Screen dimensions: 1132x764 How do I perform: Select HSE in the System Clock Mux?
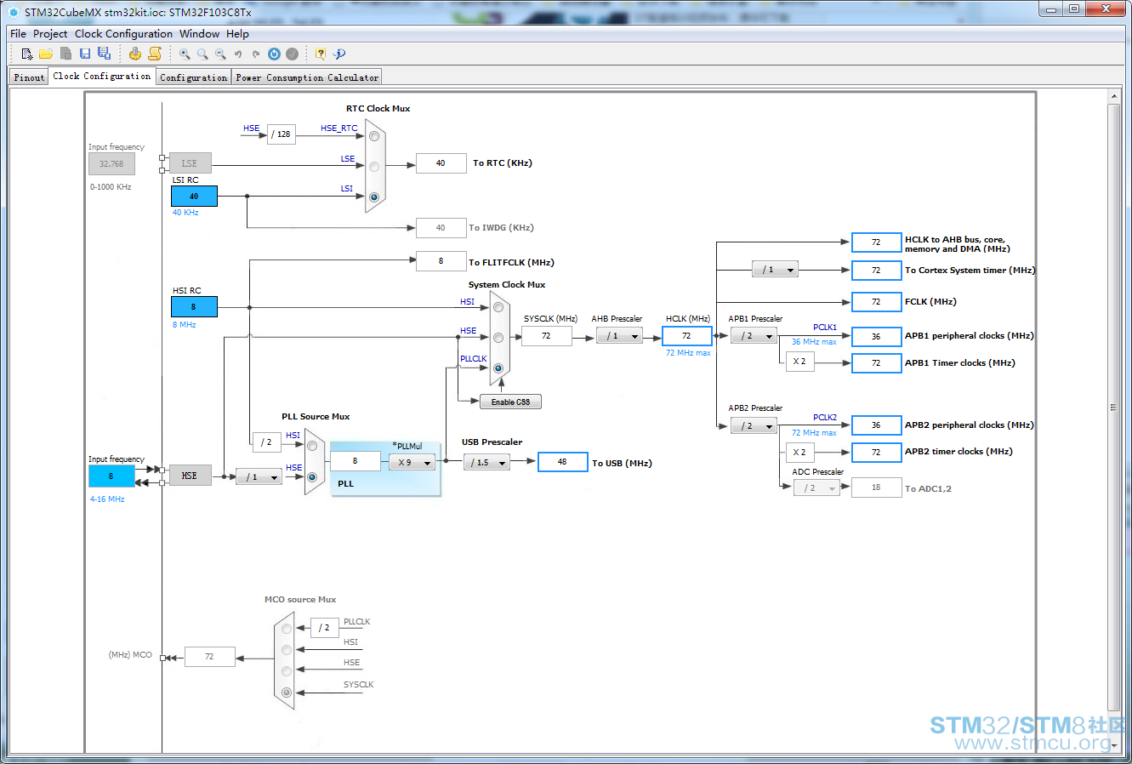(498, 338)
